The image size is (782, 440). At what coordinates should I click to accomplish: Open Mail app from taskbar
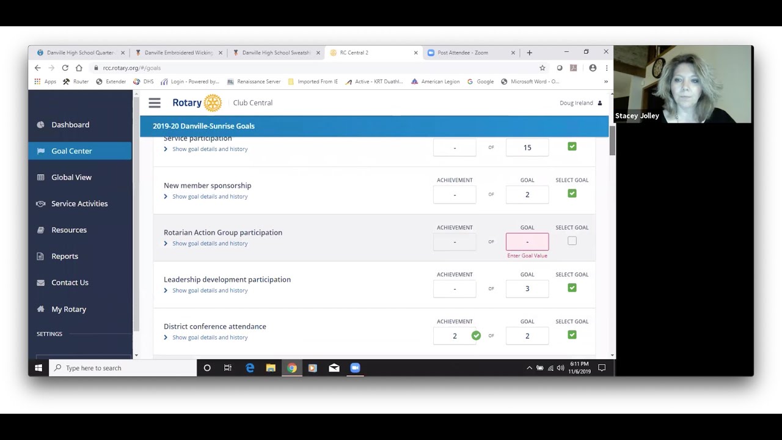pos(334,368)
